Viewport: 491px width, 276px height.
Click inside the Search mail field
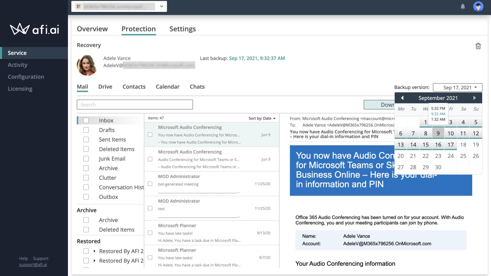tap(135, 105)
